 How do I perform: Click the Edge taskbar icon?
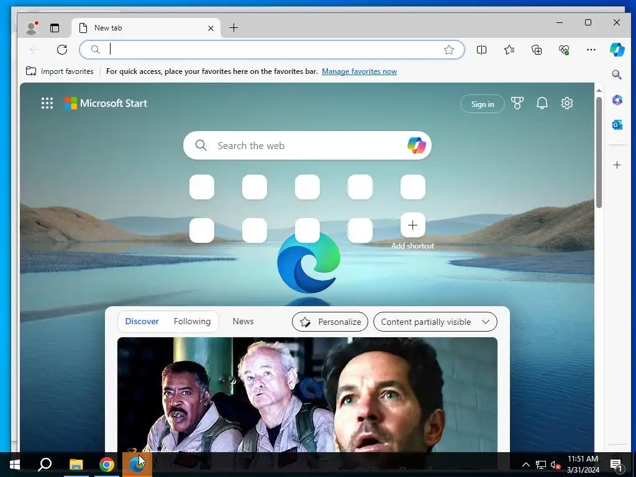137,465
